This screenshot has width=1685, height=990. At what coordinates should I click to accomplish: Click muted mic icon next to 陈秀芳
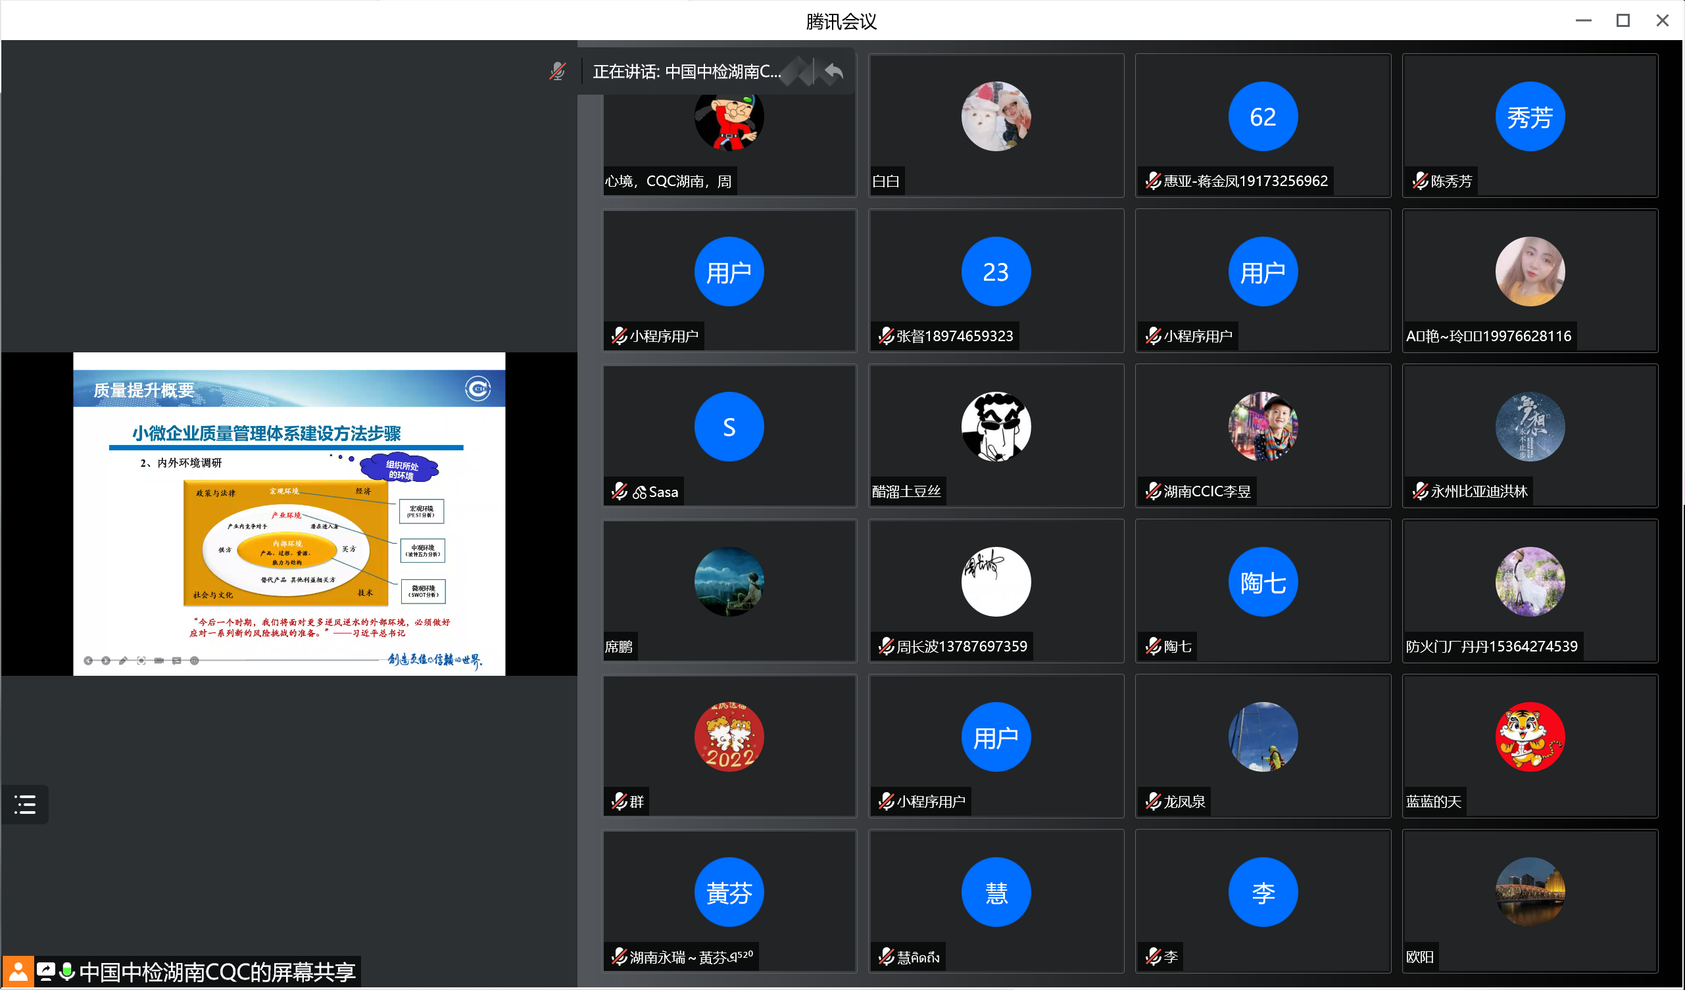pyautogui.click(x=1421, y=181)
